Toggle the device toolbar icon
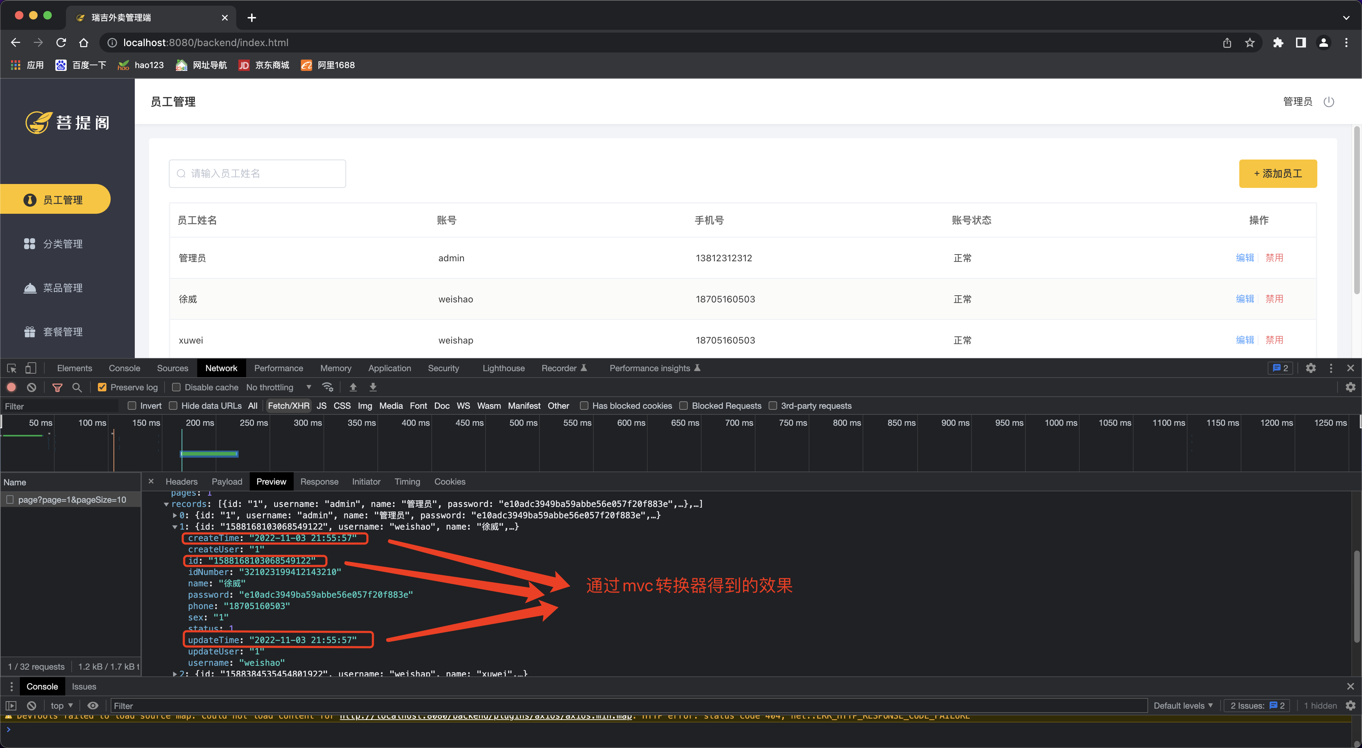Viewport: 1362px width, 748px height. pos(31,368)
